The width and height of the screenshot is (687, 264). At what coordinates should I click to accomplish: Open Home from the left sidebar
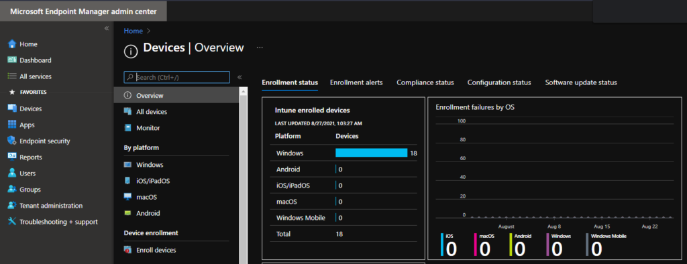point(28,44)
